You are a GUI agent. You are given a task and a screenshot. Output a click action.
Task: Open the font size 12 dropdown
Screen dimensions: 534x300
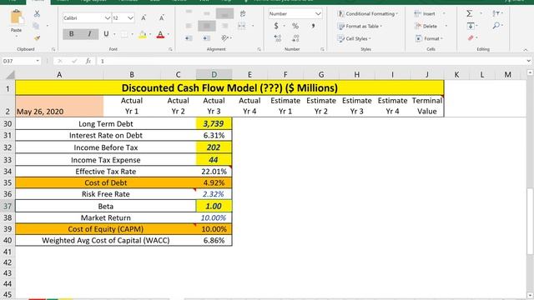click(x=130, y=18)
